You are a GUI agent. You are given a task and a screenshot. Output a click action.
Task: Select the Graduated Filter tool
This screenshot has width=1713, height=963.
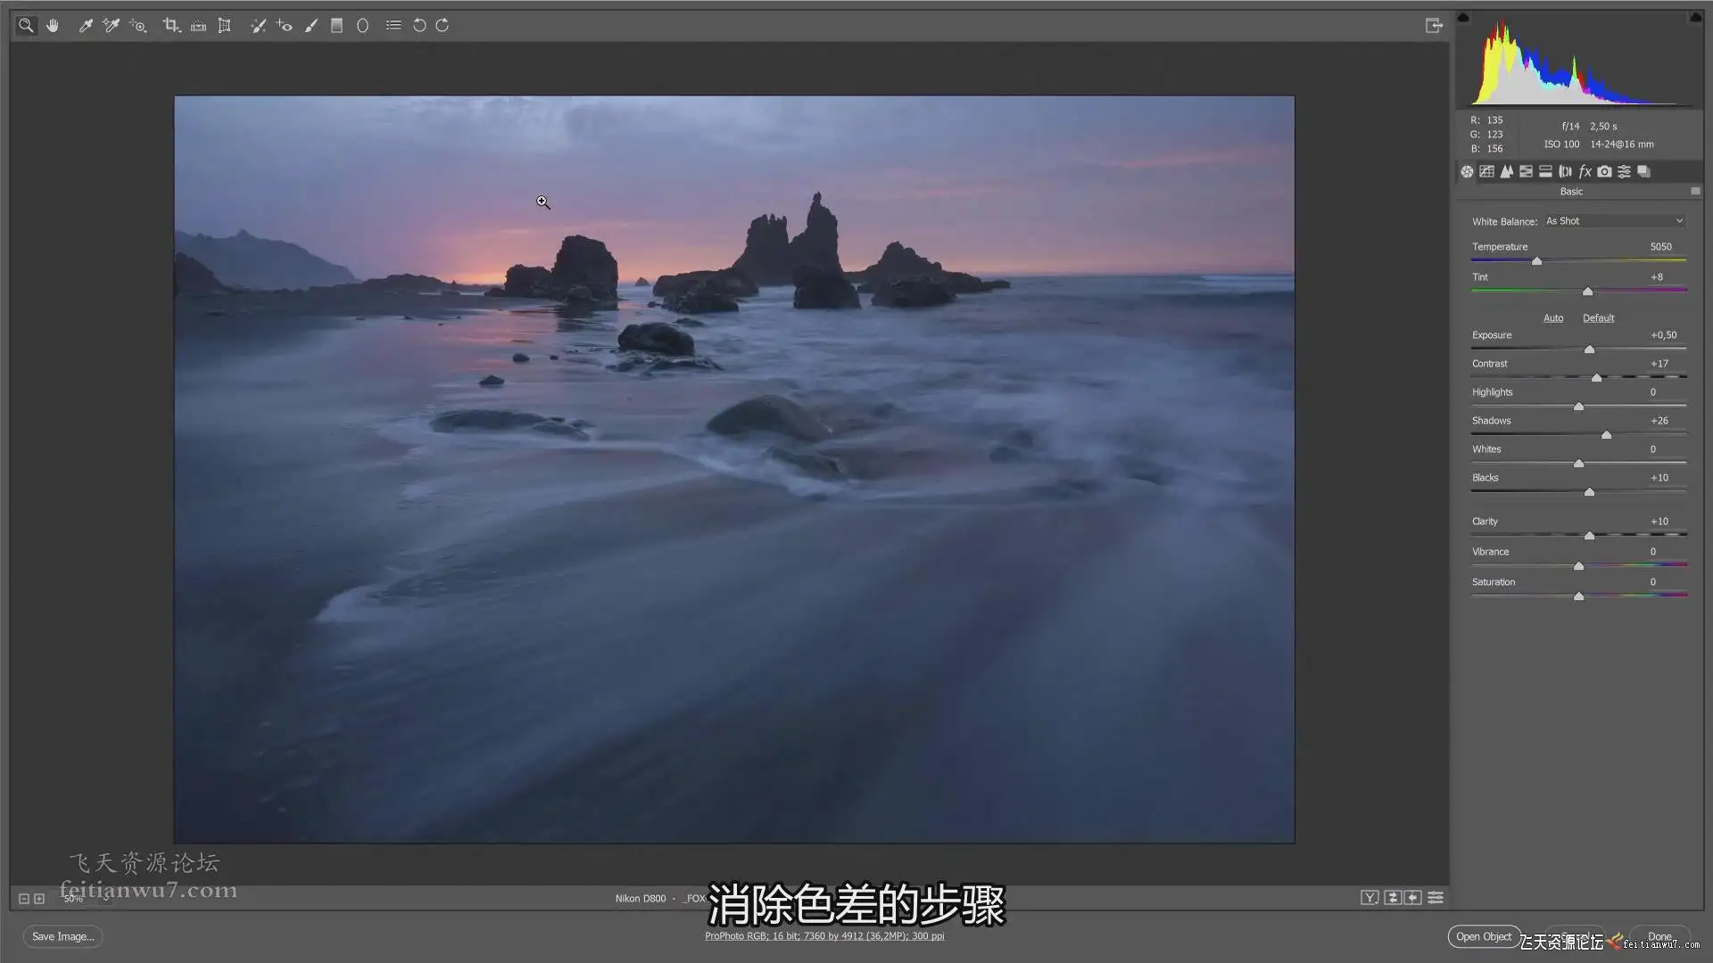pyautogui.click(x=336, y=25)
